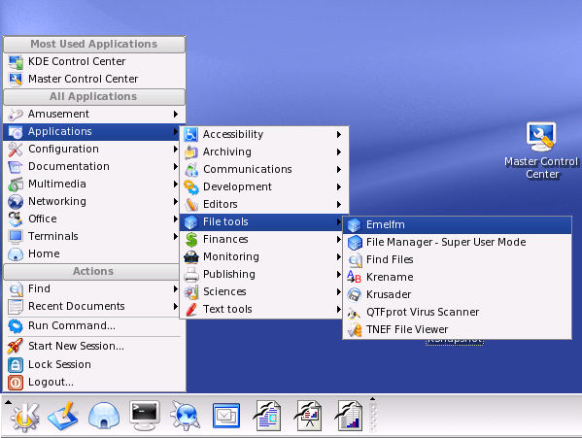The height and width of the screenshot is (438, 582).
Task: Launch the terminal monitor icon in panel
Action: 145,416
